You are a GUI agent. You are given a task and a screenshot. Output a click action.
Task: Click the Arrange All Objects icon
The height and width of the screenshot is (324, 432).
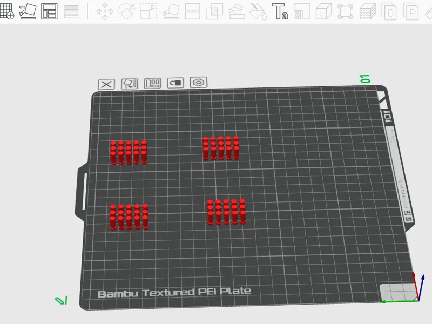coord(49,11)
